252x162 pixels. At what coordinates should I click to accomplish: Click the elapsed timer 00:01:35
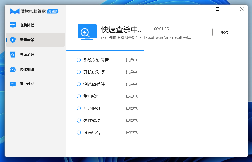pos(161,29)
